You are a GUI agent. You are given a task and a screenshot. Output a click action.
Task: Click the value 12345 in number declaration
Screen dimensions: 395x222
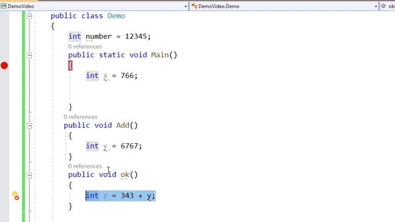coord(136,36)
